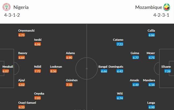Click Catamo's 7.22 rating badge

pos(120,44)
